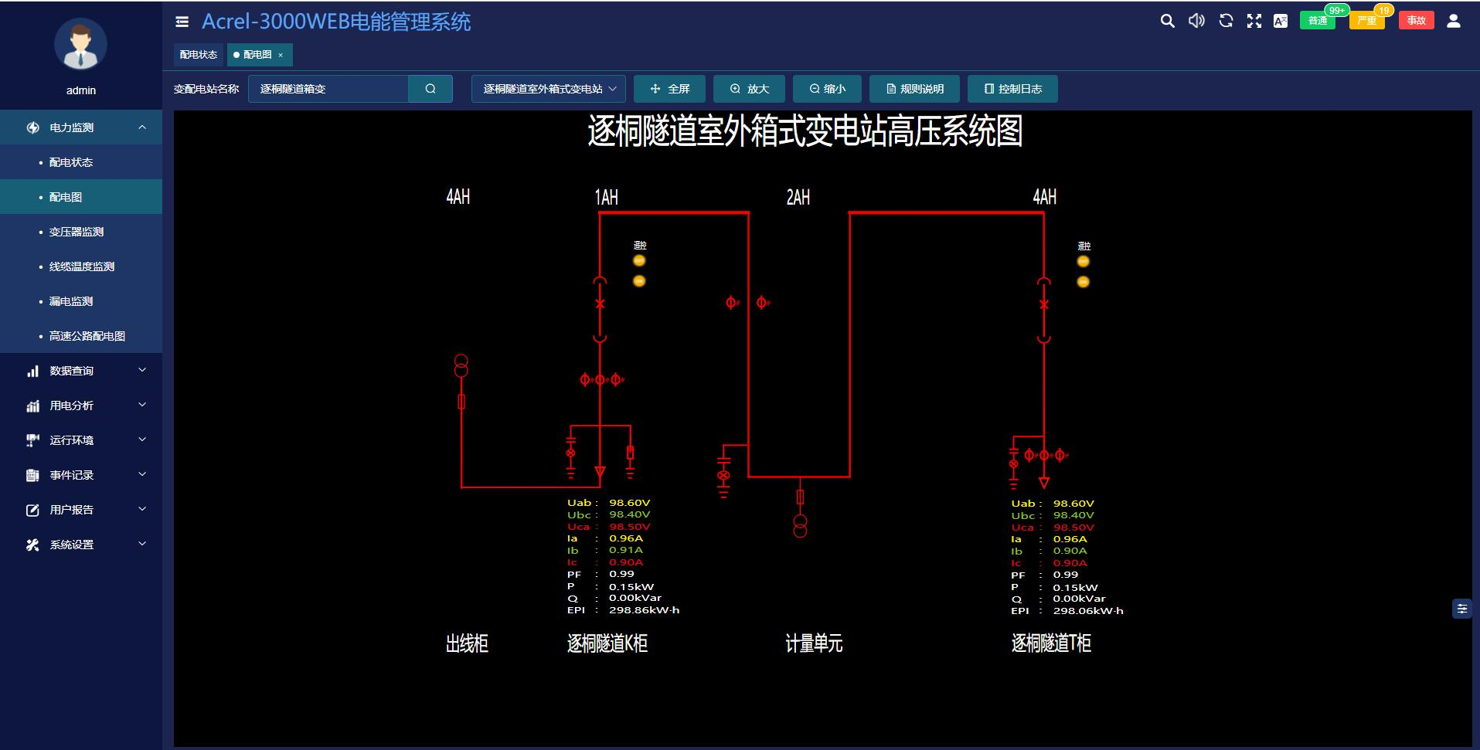Toggle the upper remote control indicator on 1AH

click(639, 261)
